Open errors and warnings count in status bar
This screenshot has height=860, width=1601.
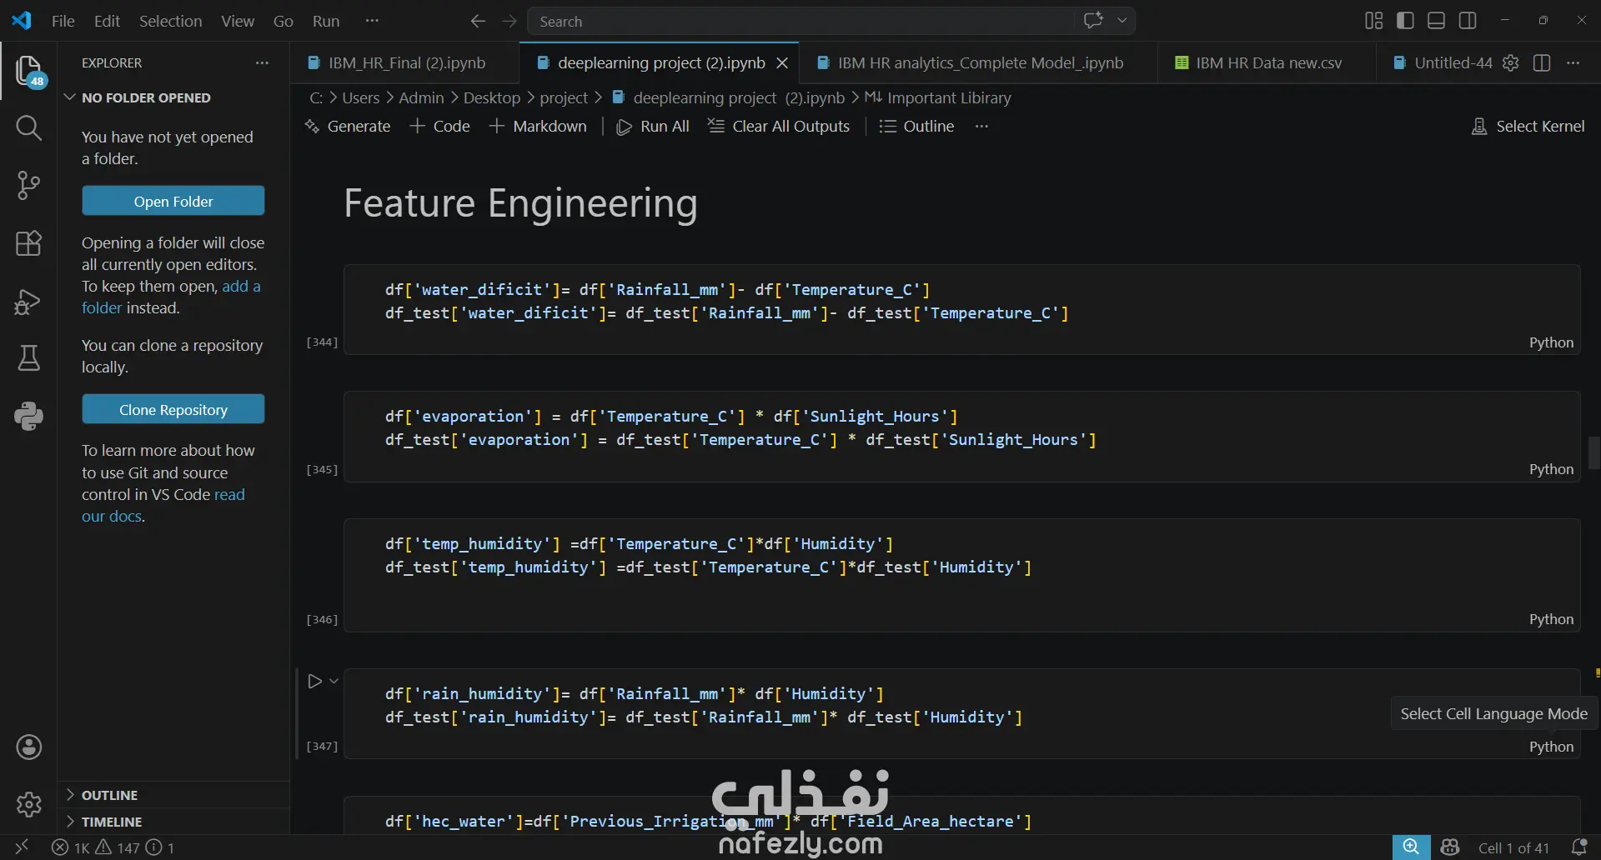point(113,847)
